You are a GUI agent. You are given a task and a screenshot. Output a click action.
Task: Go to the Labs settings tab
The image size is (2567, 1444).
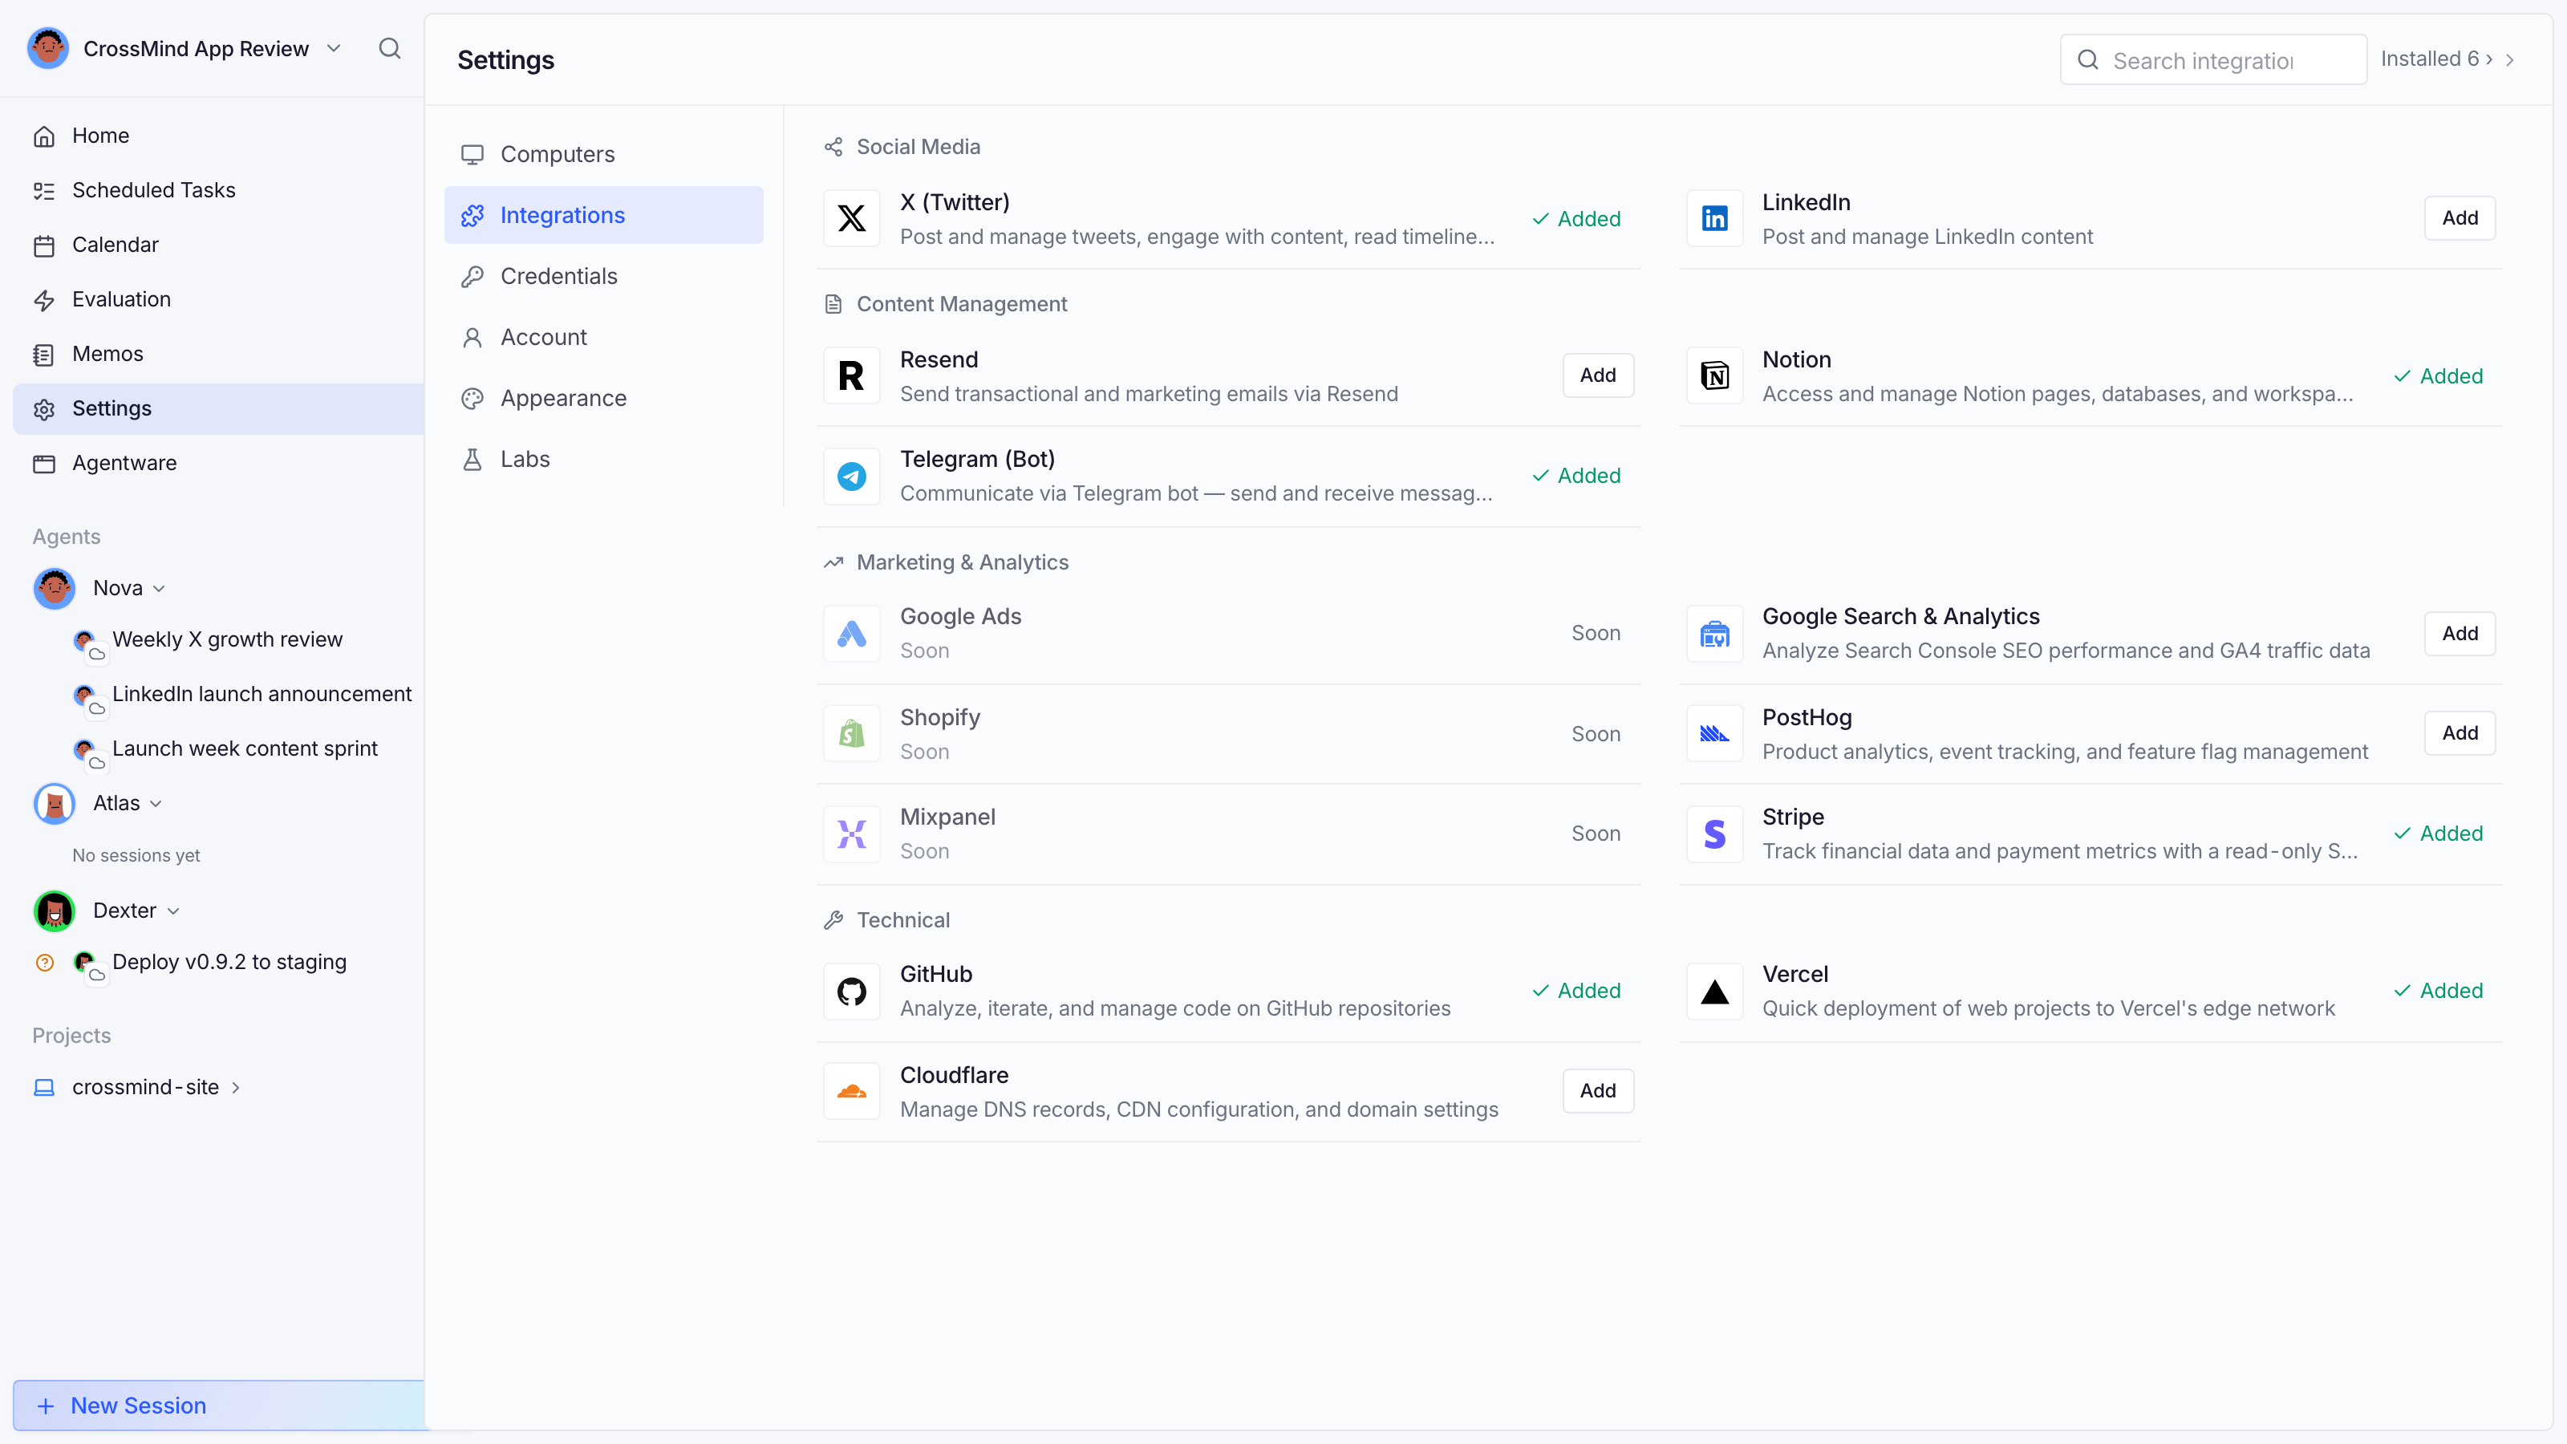604,460
